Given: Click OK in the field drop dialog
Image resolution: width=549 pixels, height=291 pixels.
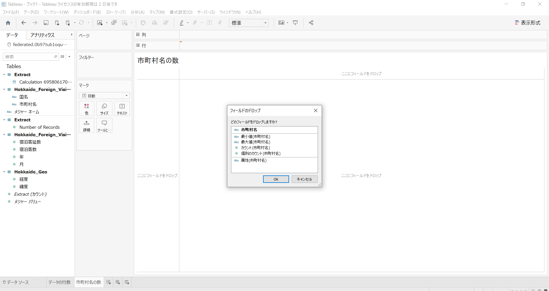Looking at the screenshot, I should 276,179.
